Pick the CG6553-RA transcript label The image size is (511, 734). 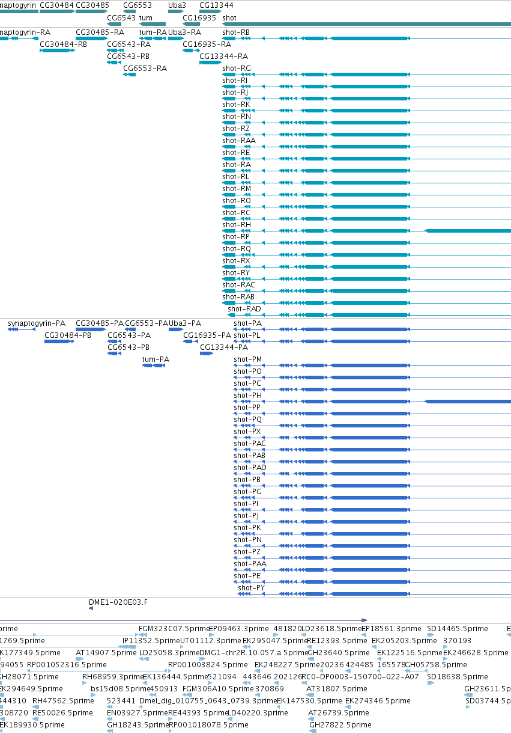tap(145, 68)
